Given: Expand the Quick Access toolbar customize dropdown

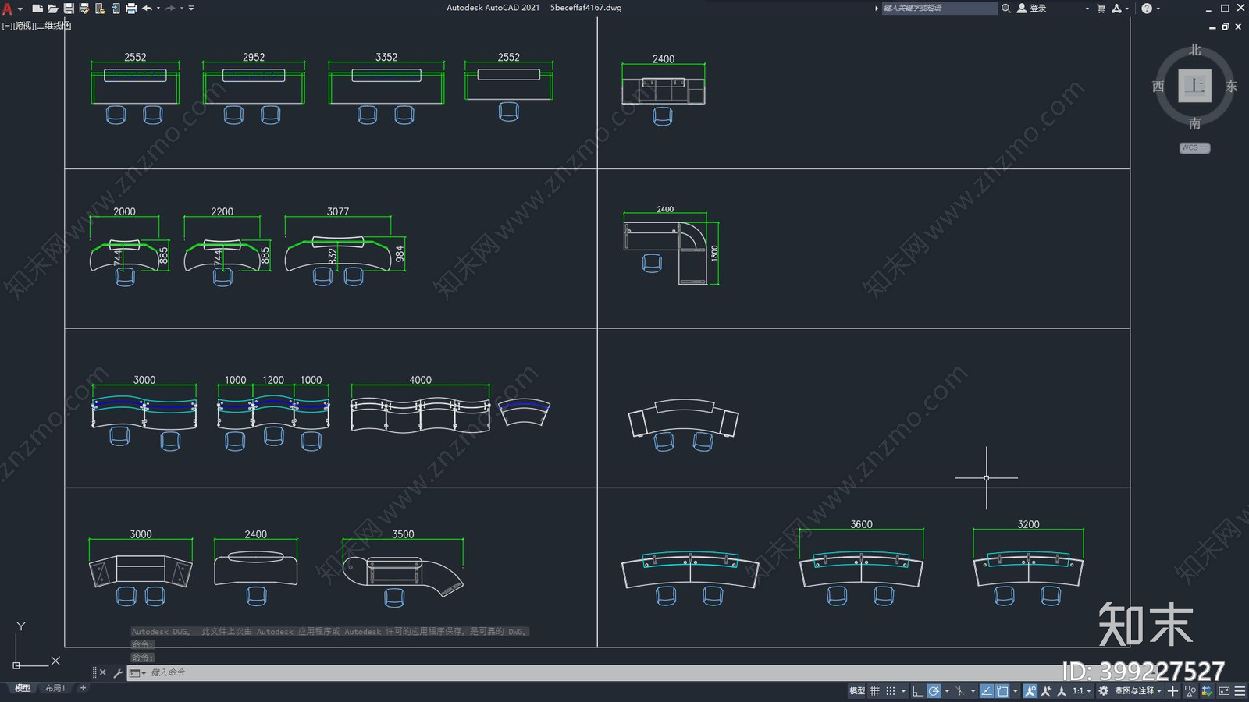Looking at the screenshot, I should point(191,9).
